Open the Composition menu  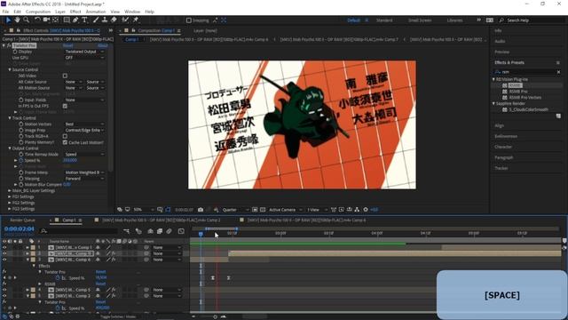pyautogui.click(x=38, y=12)
